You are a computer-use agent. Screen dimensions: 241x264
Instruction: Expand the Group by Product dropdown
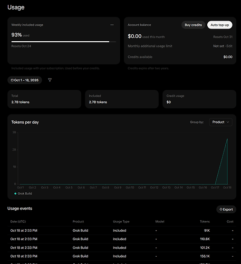[x=220, y=122]
